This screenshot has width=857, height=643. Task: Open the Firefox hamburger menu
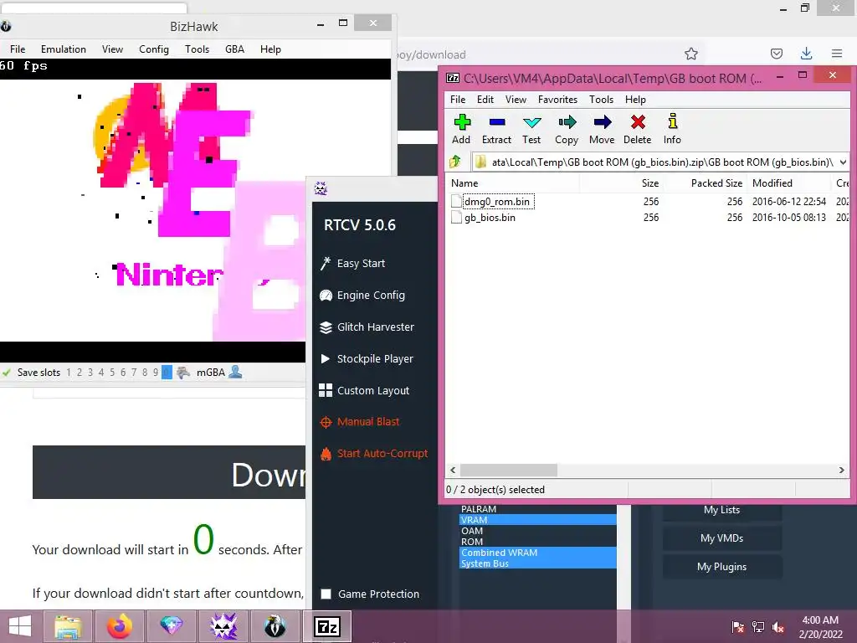coord(837,53)
